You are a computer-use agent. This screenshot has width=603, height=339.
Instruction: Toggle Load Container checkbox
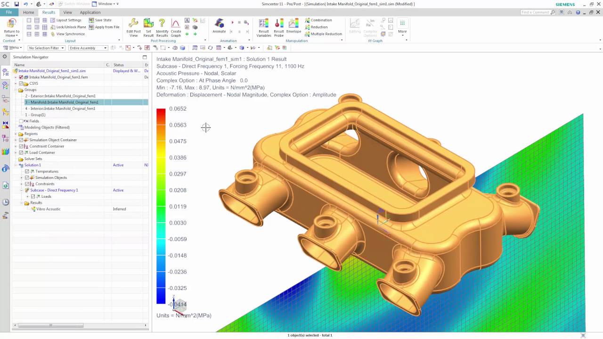[21, 153]
